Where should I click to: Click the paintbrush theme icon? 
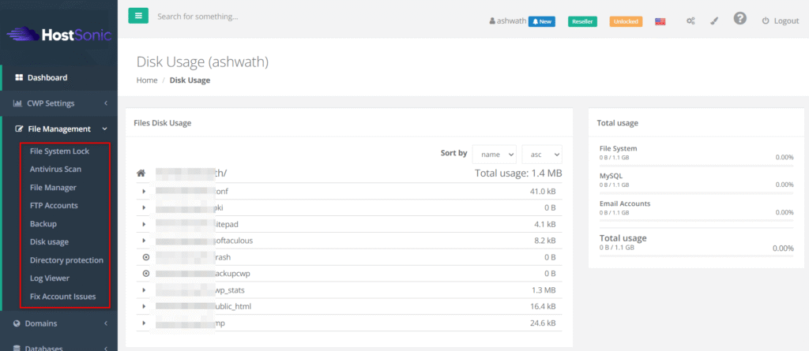tap(714, 21)
